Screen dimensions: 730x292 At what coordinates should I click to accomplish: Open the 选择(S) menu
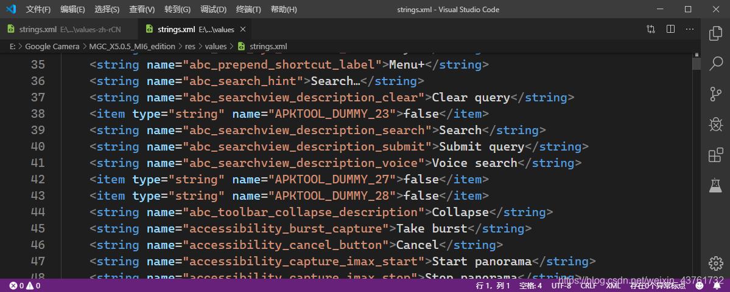pos(107,9)
